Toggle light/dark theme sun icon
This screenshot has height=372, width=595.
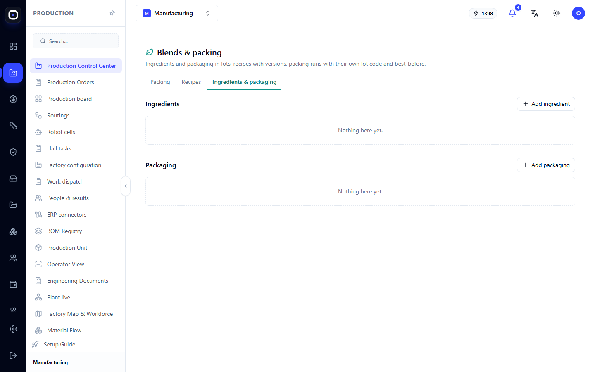click(557, 13)
